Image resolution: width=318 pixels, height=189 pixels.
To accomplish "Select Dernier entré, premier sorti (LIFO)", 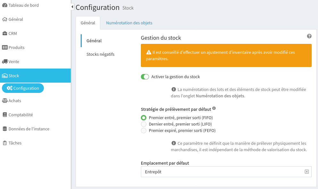I will (144, 124).
